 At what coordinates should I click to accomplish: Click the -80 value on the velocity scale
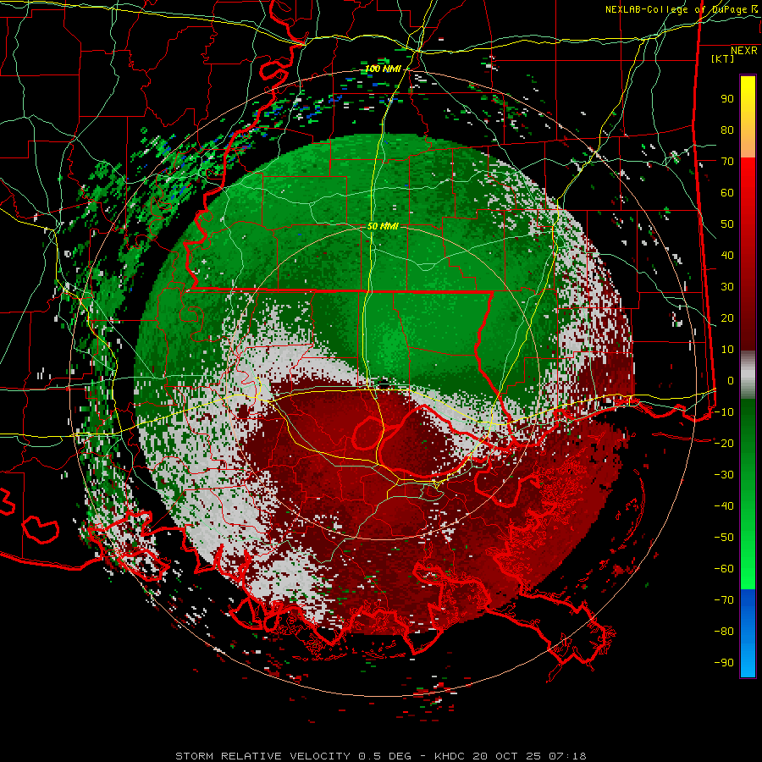(724, 632)
